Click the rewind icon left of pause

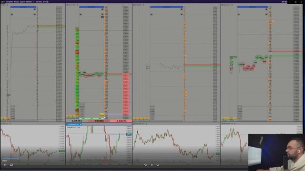click(x=145, y=165)
